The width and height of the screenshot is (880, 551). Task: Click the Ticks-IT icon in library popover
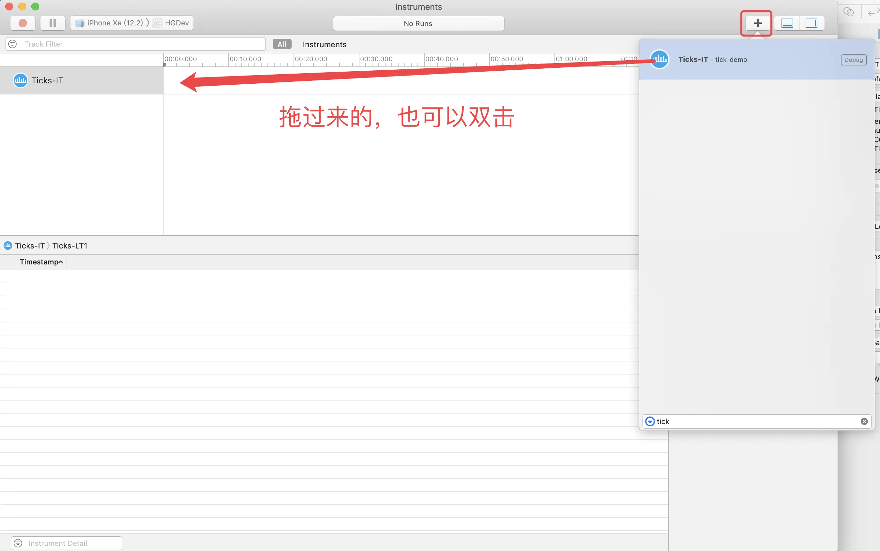659,59
